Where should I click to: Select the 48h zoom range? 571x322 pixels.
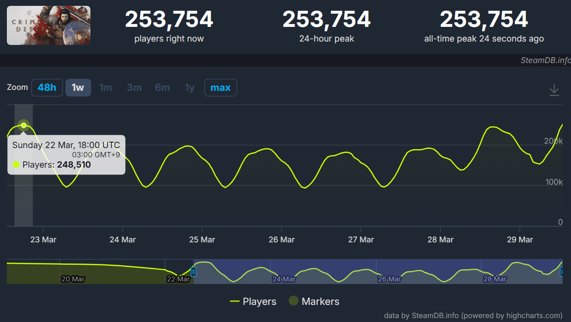[47, 87]
